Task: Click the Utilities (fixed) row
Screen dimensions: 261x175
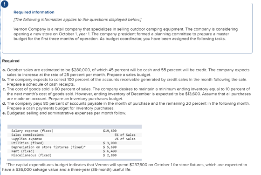Action: (x=75, y=143)
